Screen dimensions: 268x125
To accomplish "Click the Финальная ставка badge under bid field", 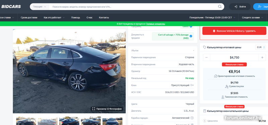I will click(234, 64).
